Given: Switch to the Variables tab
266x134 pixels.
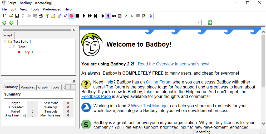Looking at the screenshot, I should tap(28, 87).
